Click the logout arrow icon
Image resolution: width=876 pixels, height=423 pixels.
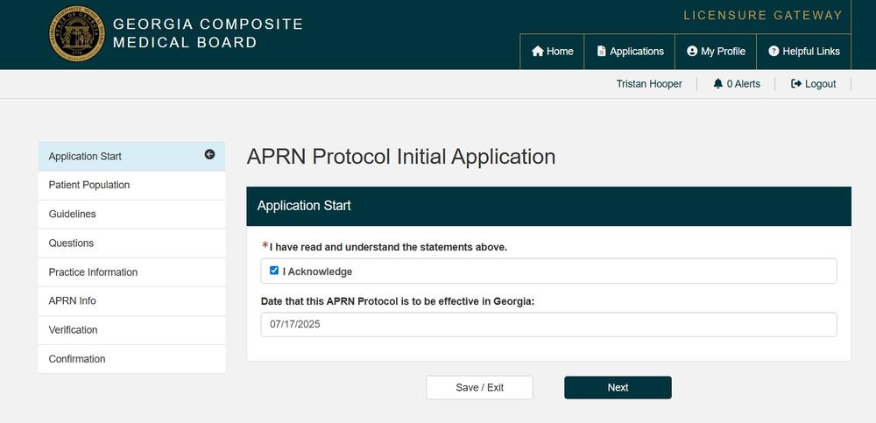tap(796, 84)
